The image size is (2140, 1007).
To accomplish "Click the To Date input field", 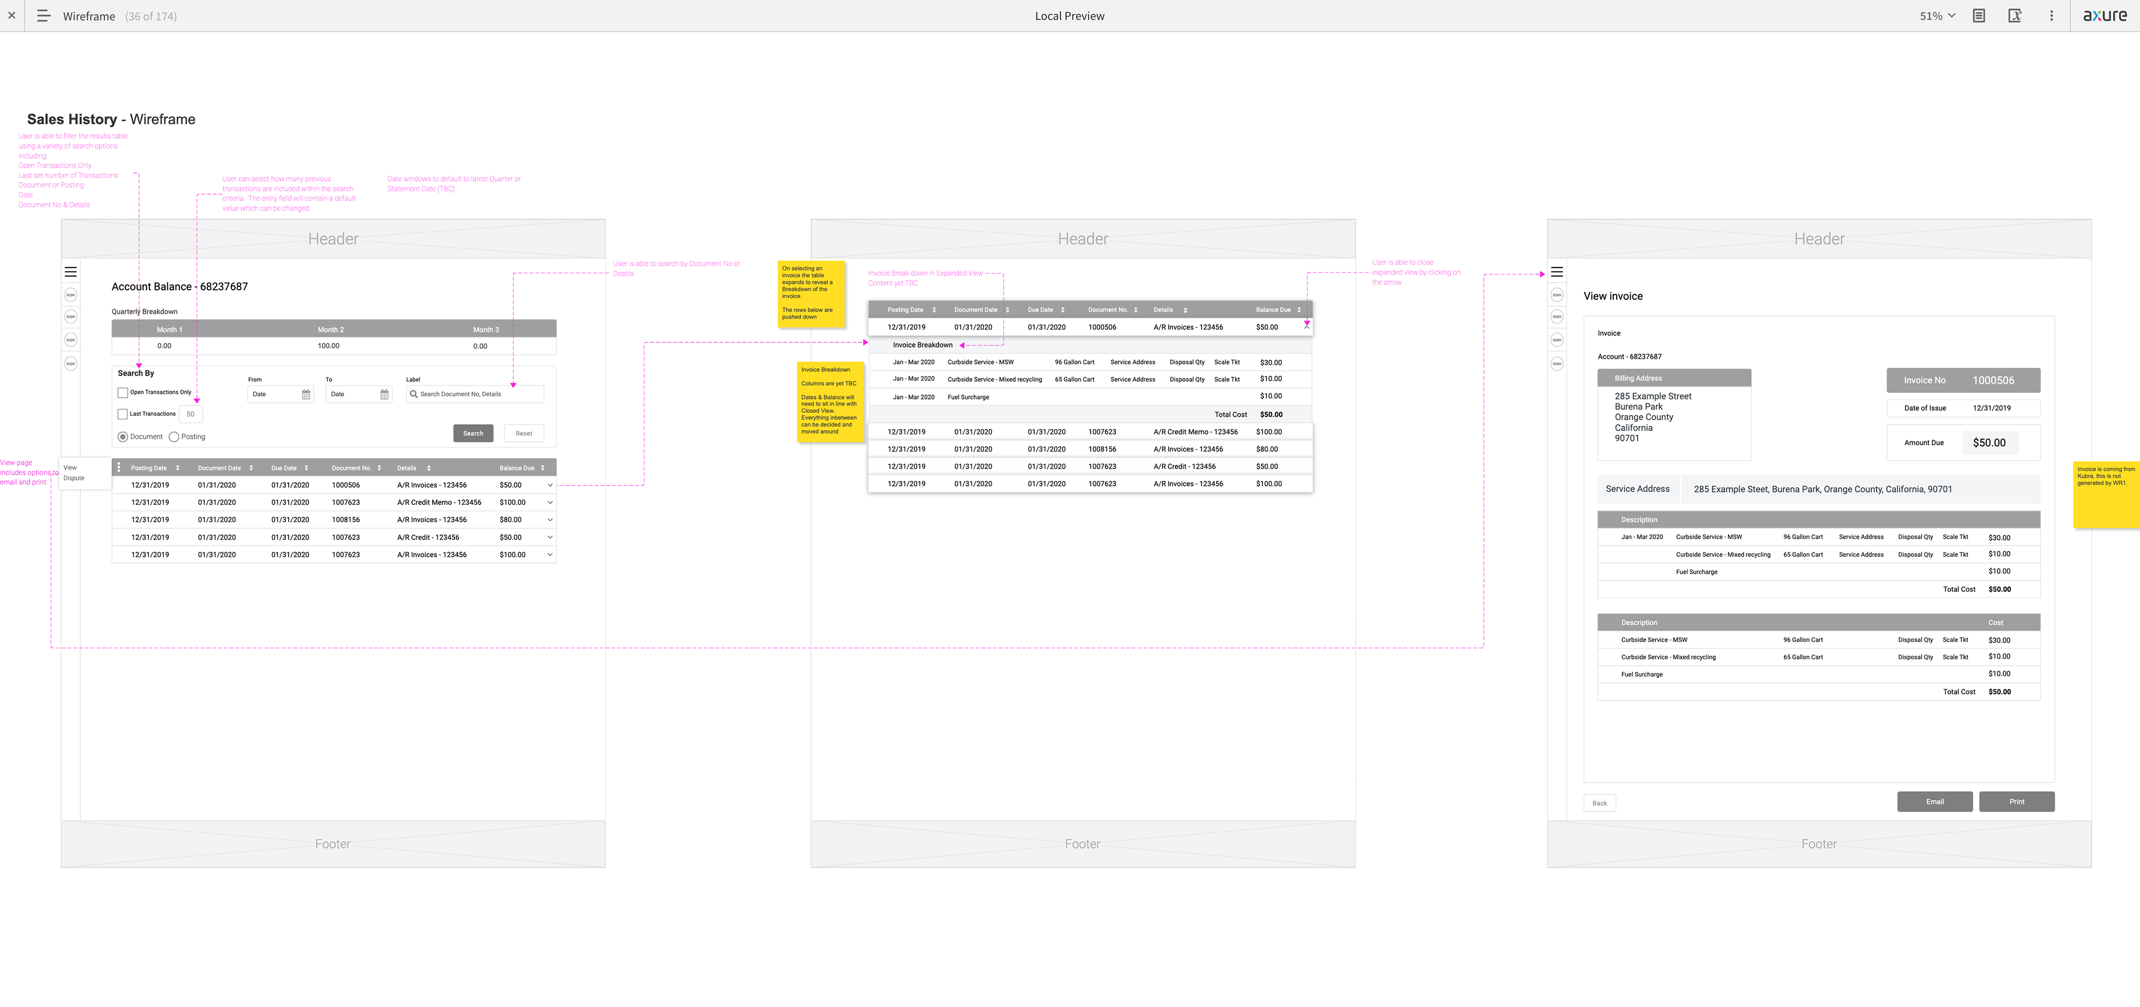I will [x=358, y=395].
